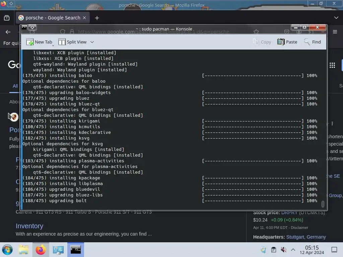The width and height of the screenshot is (343, 257).
Task: Open Firefox hamburger application menu
Action: tap(335, 32)
